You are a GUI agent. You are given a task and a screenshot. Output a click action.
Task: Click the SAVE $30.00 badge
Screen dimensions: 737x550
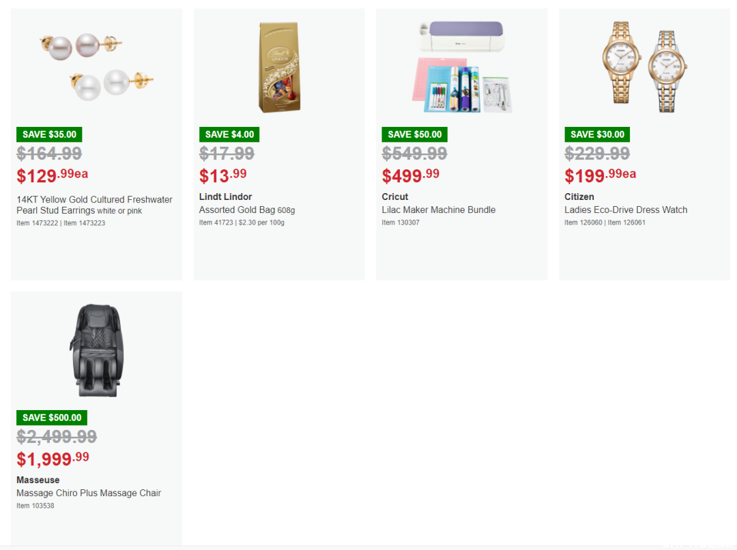pos(597,134)
